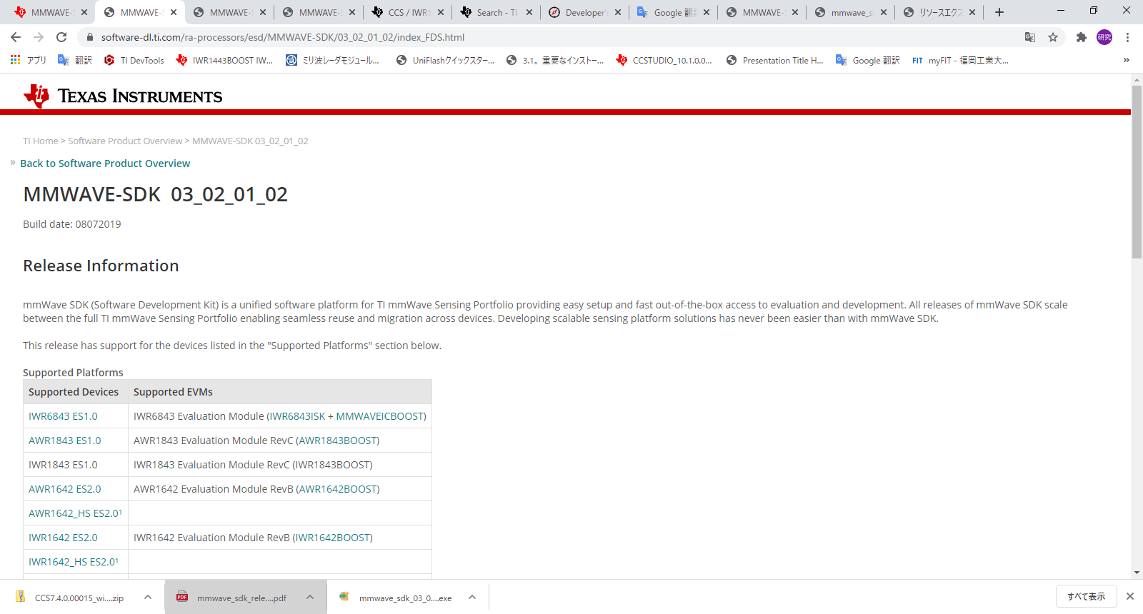Open the アプリ apps shortcut
This screenshot has width=1143, height=614.
[29, 61]
